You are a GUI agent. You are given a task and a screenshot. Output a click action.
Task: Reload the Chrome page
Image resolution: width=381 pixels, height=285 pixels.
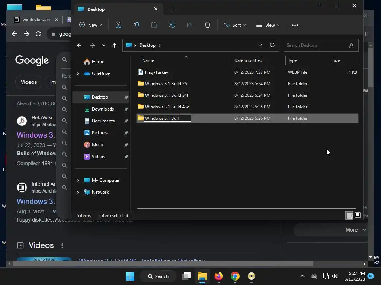(x=38, y=34)
